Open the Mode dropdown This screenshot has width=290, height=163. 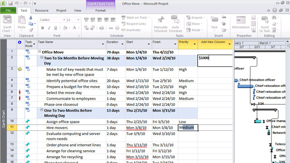coord(195,30)
